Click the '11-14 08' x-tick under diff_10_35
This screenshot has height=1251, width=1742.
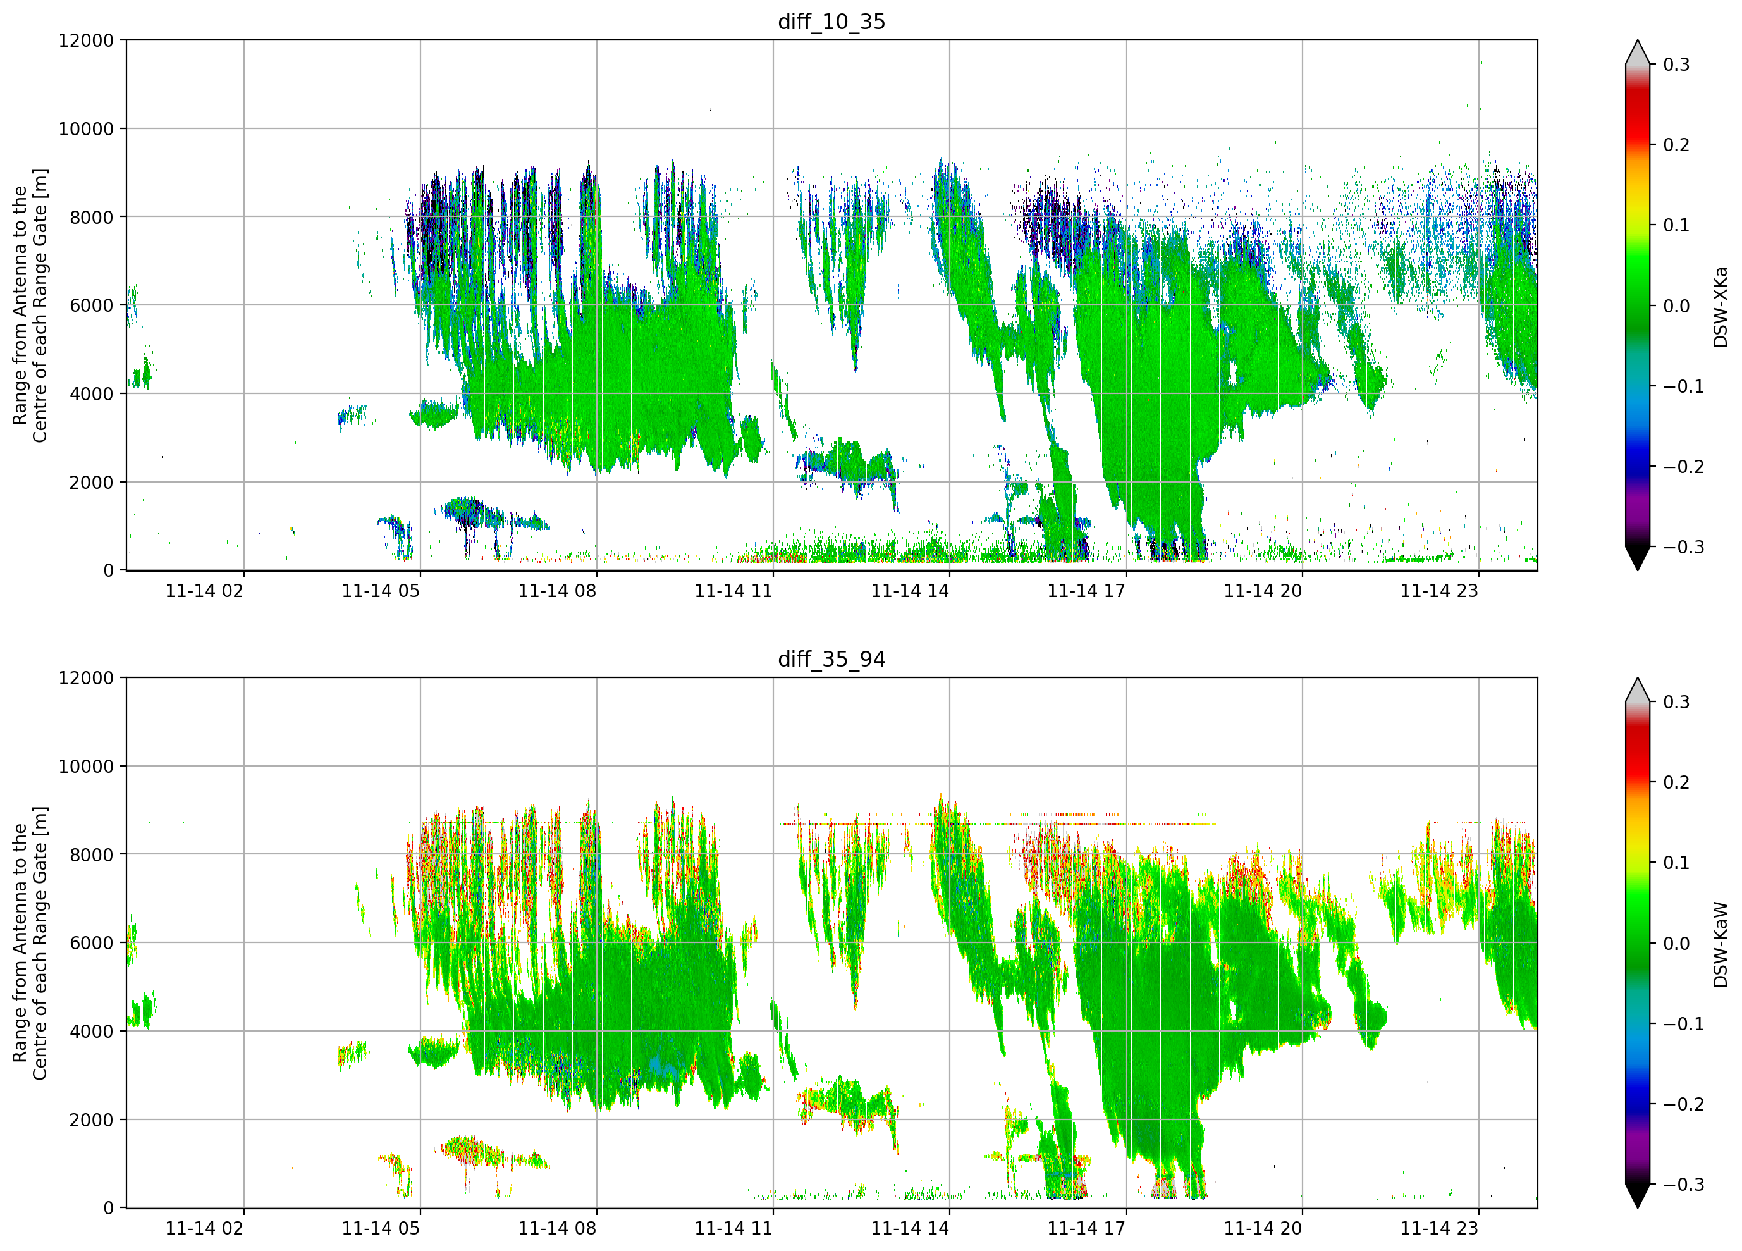[558, 591]
